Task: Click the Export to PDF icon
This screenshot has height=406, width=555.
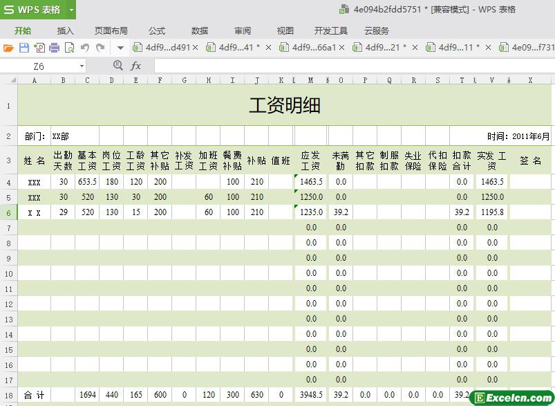Action: (x=39, y=48)
